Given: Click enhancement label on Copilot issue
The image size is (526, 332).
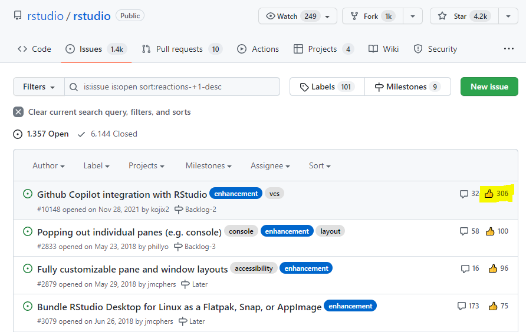Looking at the screenshot, I should [236, 194].
